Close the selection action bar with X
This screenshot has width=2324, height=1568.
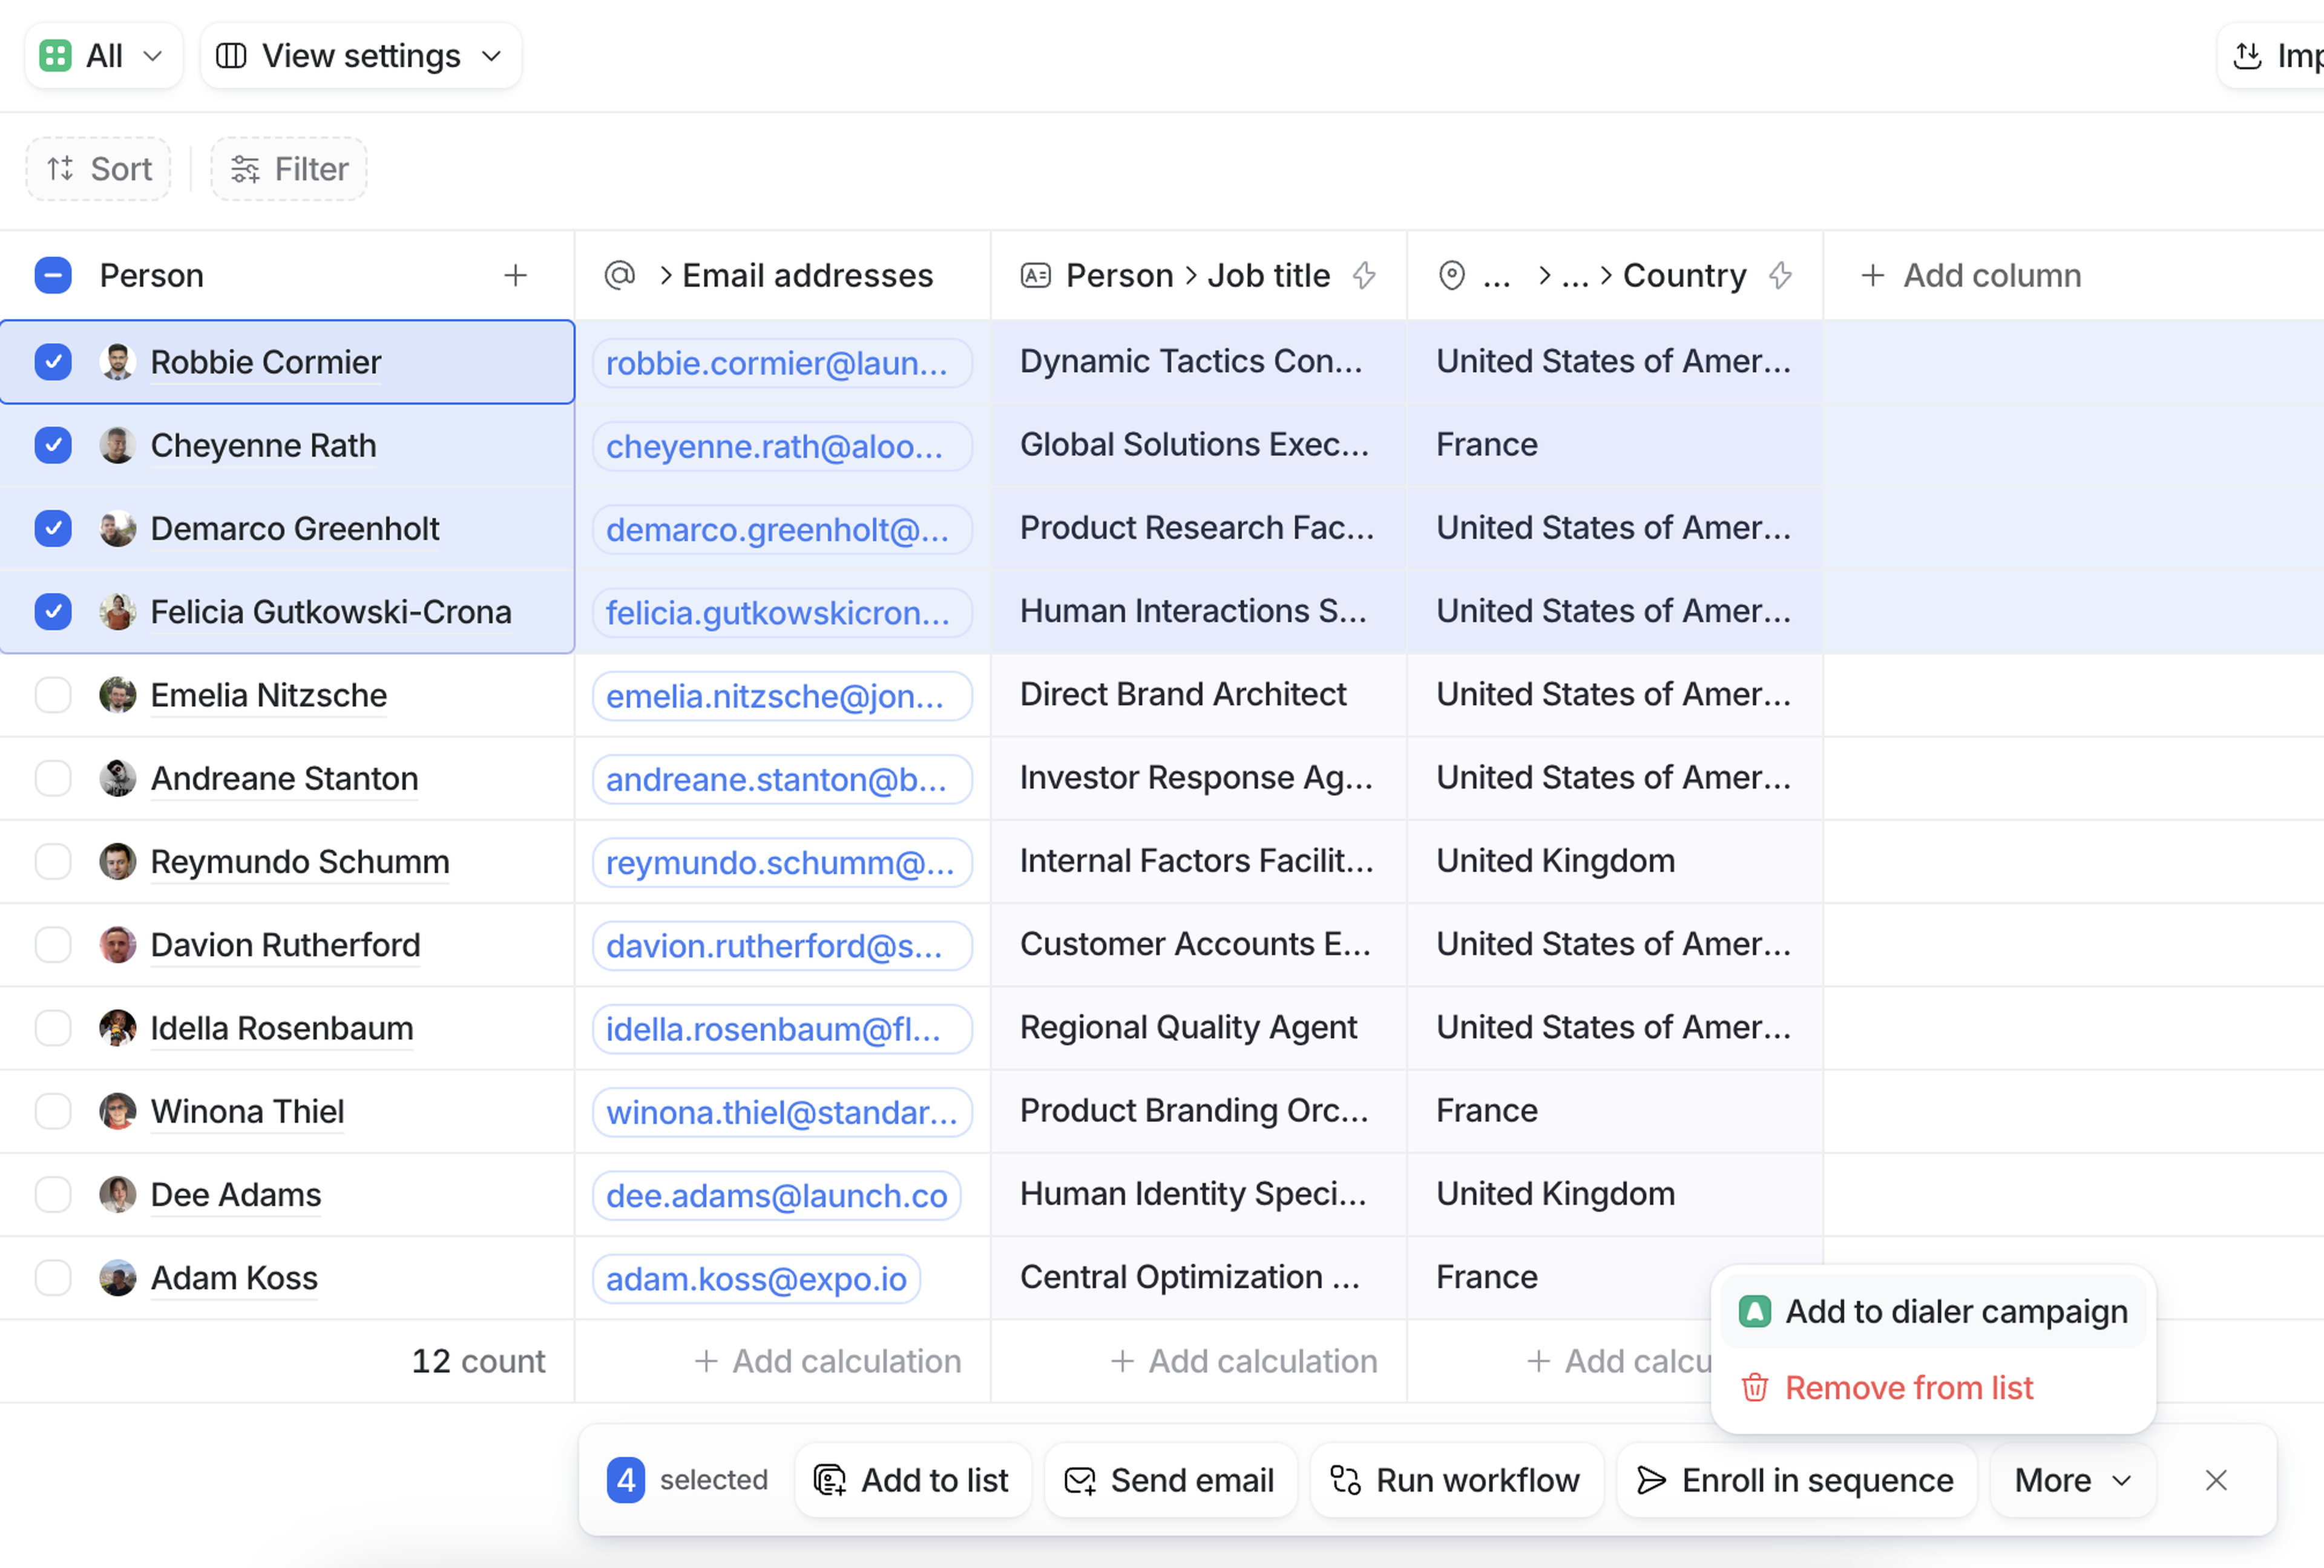(x=2215, y=1480)
